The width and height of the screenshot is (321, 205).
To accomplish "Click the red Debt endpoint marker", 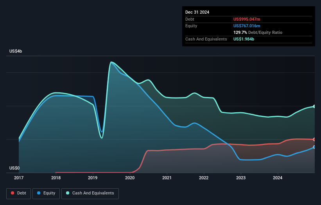I will pos(314,140).
